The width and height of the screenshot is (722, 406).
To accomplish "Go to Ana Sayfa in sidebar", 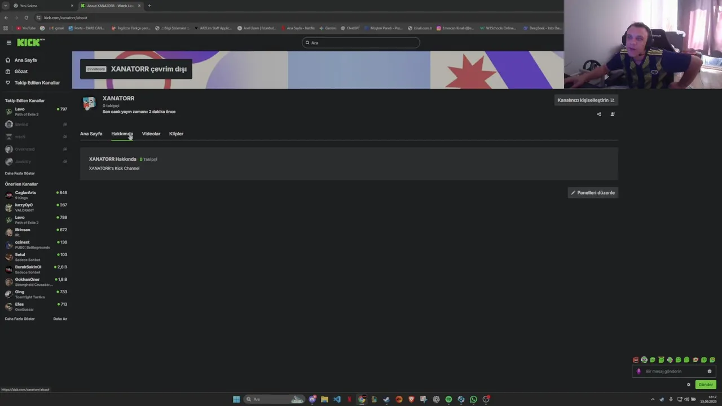I will pos(25,60).
